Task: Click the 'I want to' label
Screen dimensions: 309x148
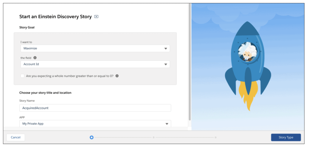Action: click(26, 42)
